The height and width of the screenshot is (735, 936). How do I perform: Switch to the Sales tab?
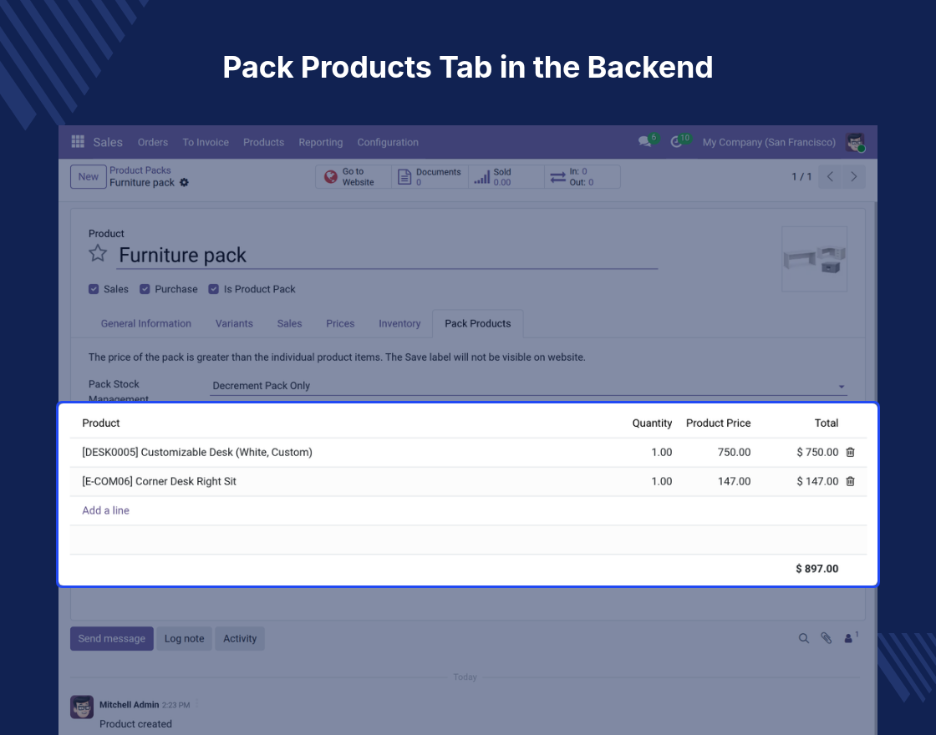[289, 323]
